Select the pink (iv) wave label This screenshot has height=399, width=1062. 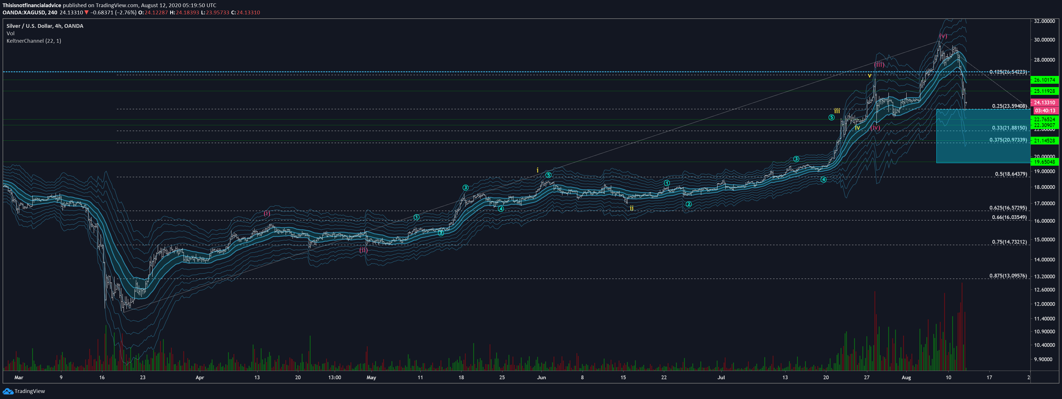875,128
